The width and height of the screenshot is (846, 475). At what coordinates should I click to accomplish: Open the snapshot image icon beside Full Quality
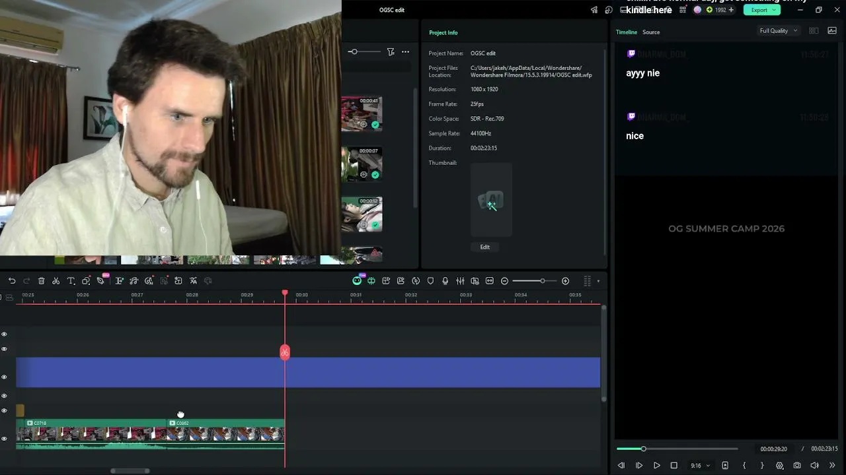point(832,30)
